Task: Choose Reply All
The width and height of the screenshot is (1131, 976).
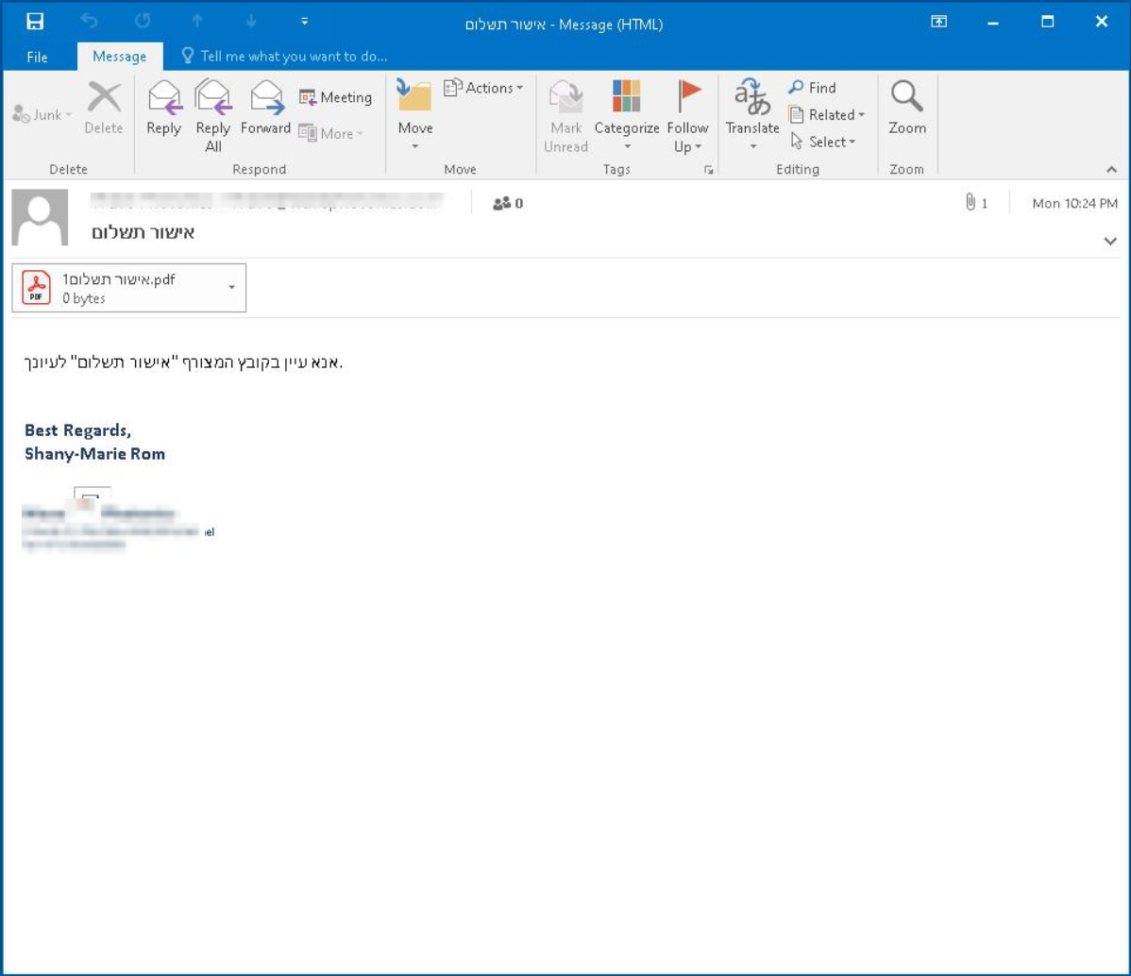Action: pos(212,115)
